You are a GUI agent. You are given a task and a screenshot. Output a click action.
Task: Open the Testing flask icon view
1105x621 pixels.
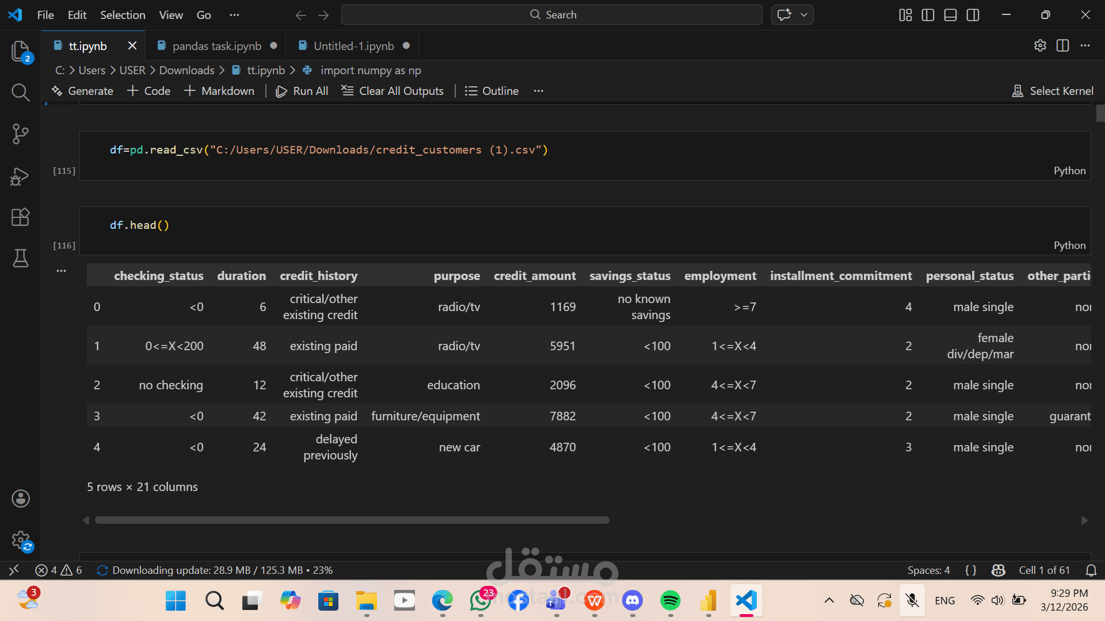[20, 258]
